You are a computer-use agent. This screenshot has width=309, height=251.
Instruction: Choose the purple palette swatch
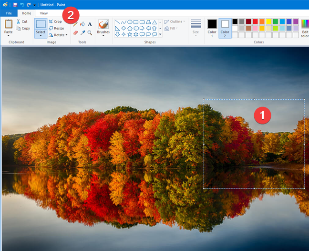[x=296, y=21]
